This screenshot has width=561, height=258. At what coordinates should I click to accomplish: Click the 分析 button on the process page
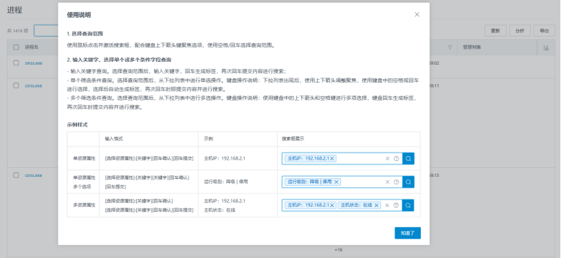[x=520, y=31]
